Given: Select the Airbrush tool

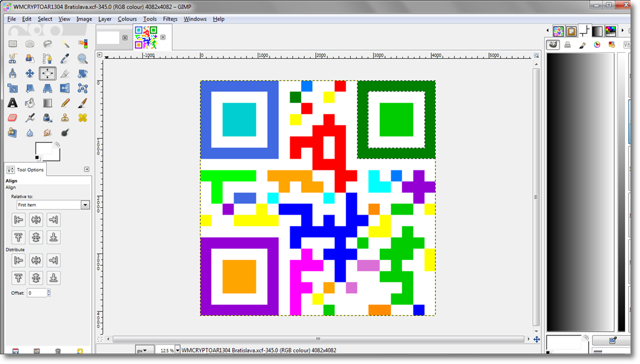Looking at the screenshot, I should [30, 118].
